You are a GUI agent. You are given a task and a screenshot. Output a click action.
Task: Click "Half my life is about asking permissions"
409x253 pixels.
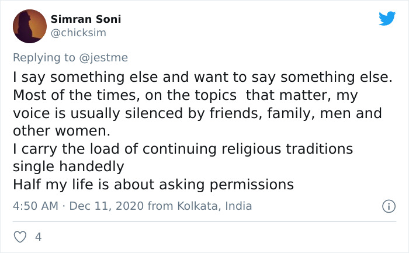click(x=153, y=184)
